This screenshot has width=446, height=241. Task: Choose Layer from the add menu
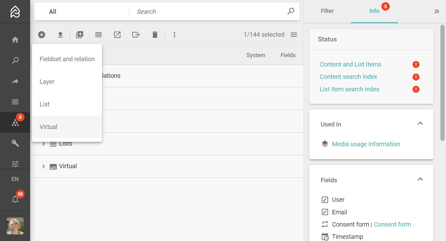(x=67, y=82)
